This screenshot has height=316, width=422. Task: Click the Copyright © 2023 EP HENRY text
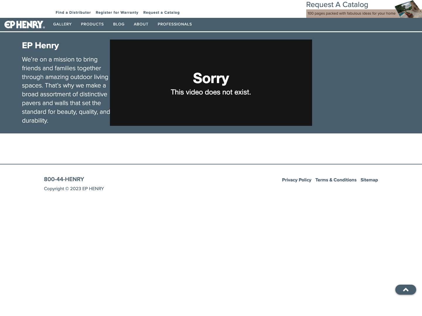click(74, 189)
